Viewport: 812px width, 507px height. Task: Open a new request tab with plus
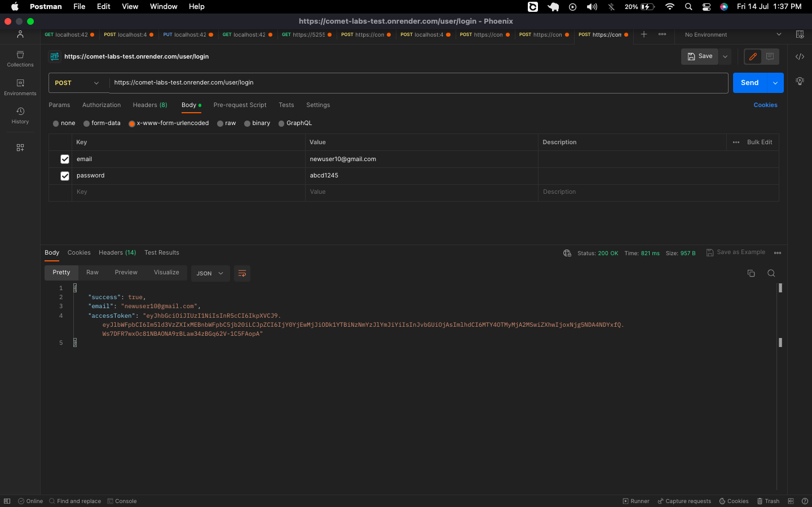tap(643, 34)
